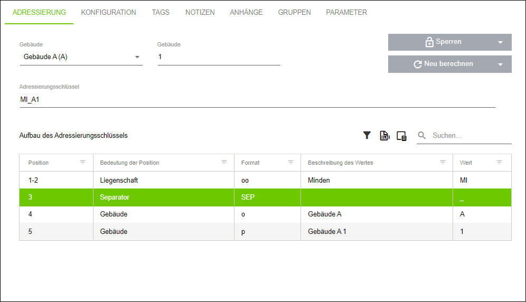Select Gebäude cell in position 4 row
This screenshot has width=526, height=302.
point(164,214)
